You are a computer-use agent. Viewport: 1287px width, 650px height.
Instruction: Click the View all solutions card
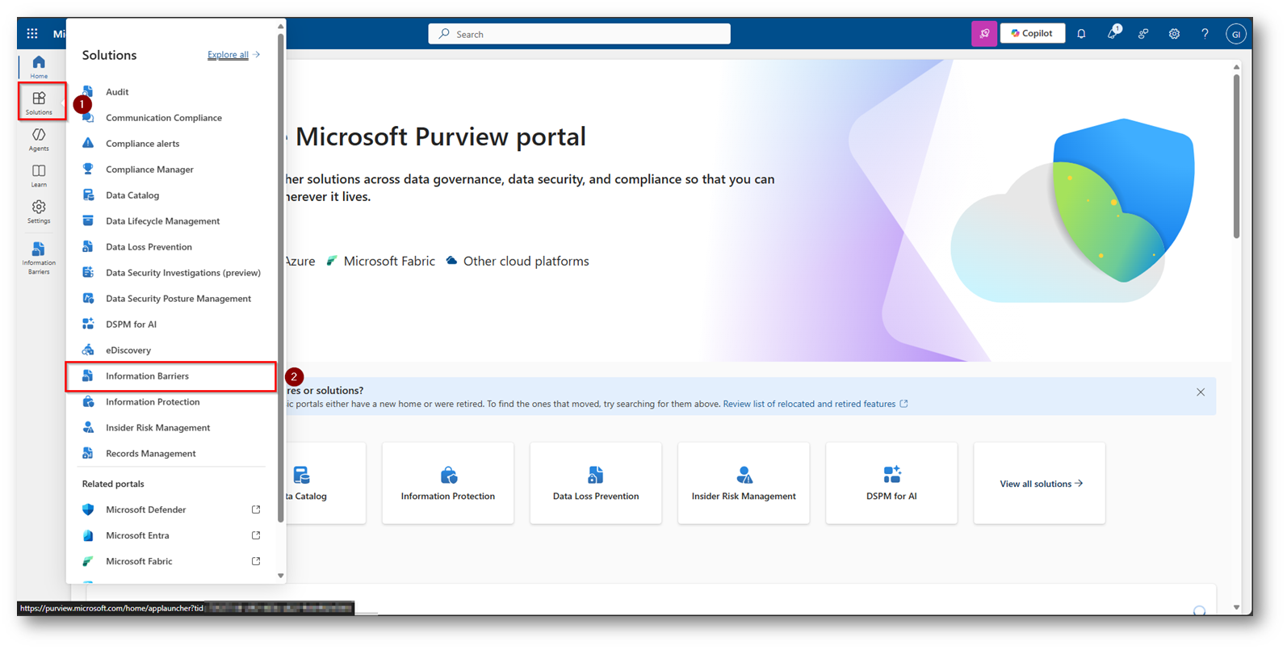click(1040, 483)
